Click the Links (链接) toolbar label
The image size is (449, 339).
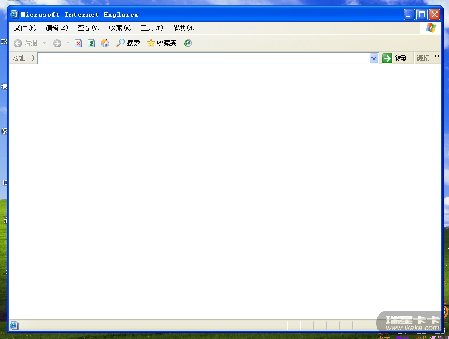(x=423, y=58)
